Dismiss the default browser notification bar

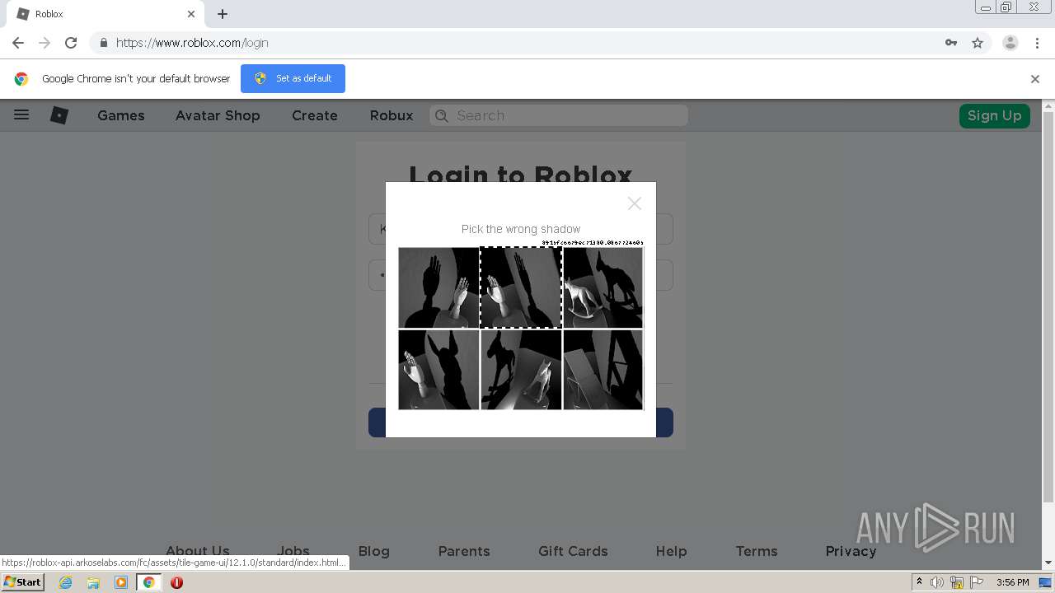1035,79
